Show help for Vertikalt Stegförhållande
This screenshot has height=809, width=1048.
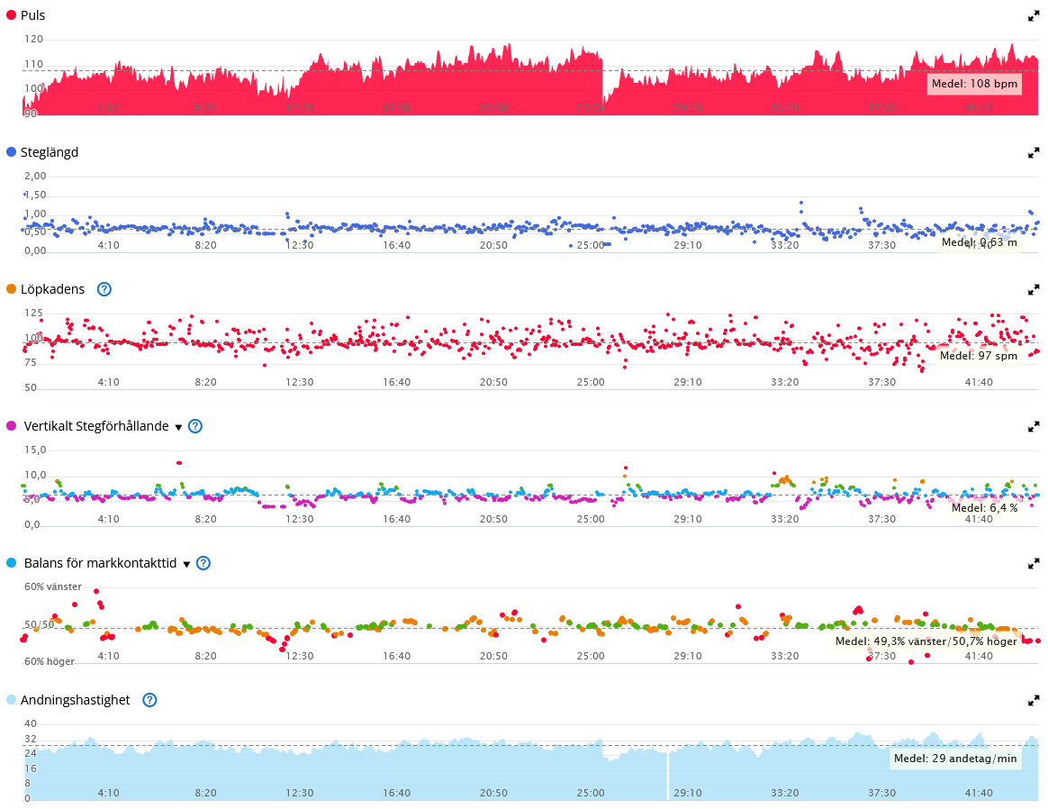coord(195,426)
